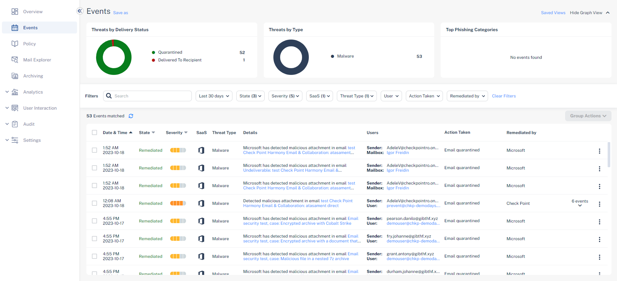The width and height of the screenshot is (617, 281).
Task: Click green Quarantined donut segment
Action: [114, 72]
